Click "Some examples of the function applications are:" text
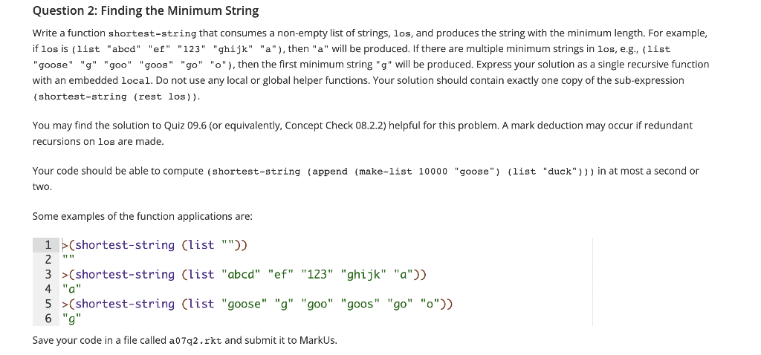 pos(143,216)
